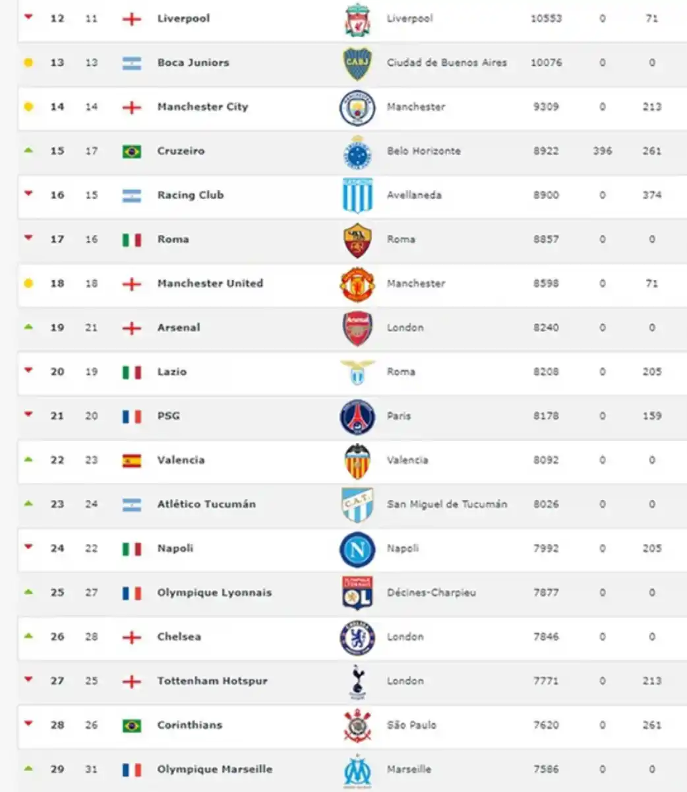Select the Lazio eagle badge

pos(357,372)
